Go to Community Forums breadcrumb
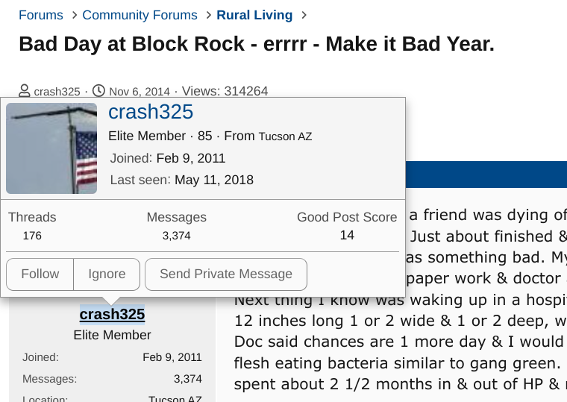Viewport: 567px width, 402px height. (x=140, y=15)
